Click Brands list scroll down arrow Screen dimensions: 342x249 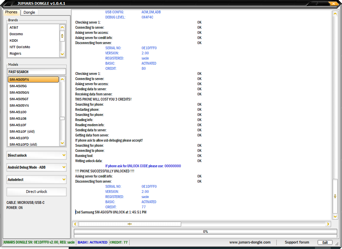click(x=62, y=54)
